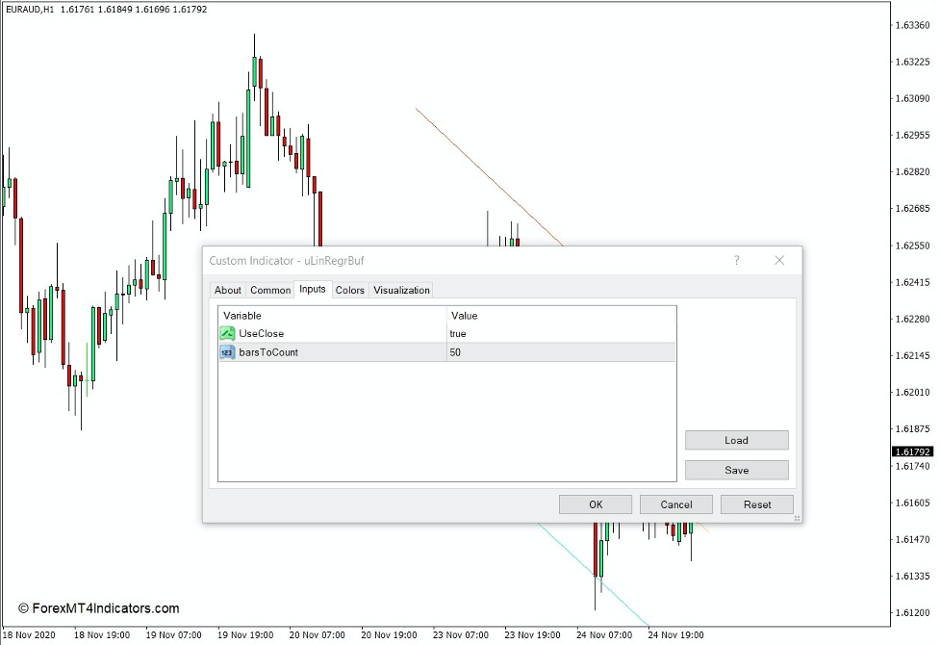The width and height of the screenshot is (940, 645).
Task: Switch to the About tab
Action: 227,290
